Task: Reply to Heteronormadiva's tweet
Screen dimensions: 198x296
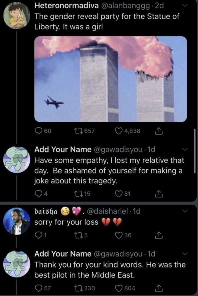Action: coord(38,131)
